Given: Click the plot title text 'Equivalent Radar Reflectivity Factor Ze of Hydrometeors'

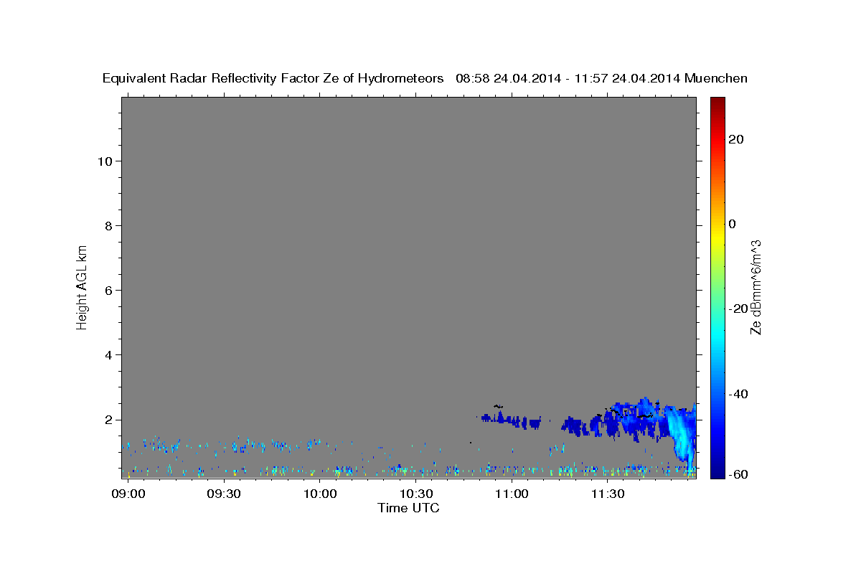Looking at the screenshot, I should tap(273, 79).
